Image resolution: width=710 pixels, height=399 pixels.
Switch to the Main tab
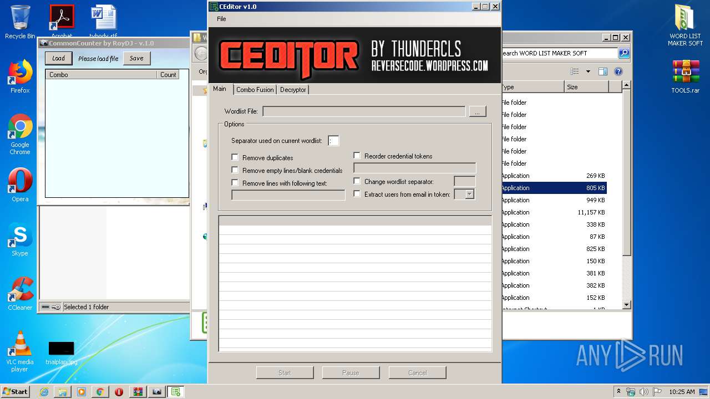pos(220,89)
